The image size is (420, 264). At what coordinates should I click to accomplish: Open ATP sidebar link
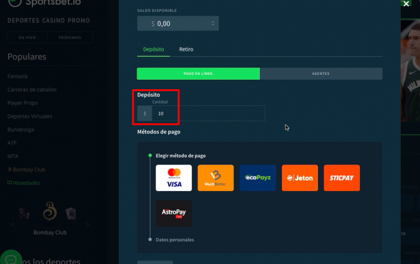click(x=12, y=143)
